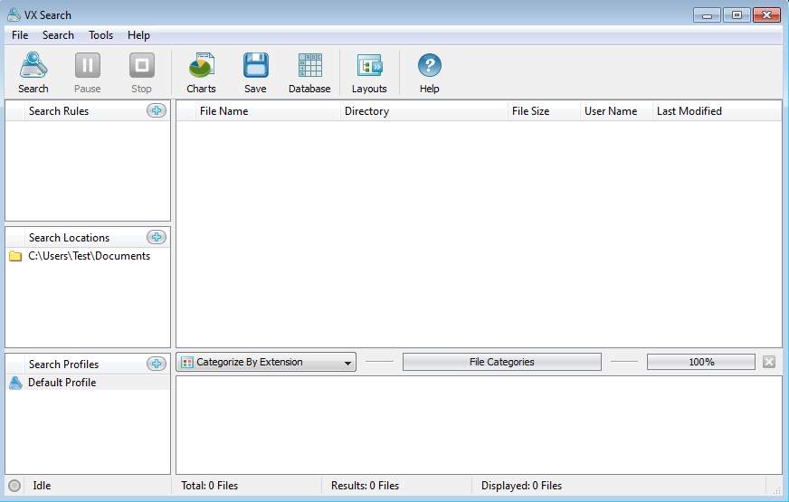This screenshot has width=789, height=502.
Task: Click the Pause toolbar icon
Action: [88, 67]
